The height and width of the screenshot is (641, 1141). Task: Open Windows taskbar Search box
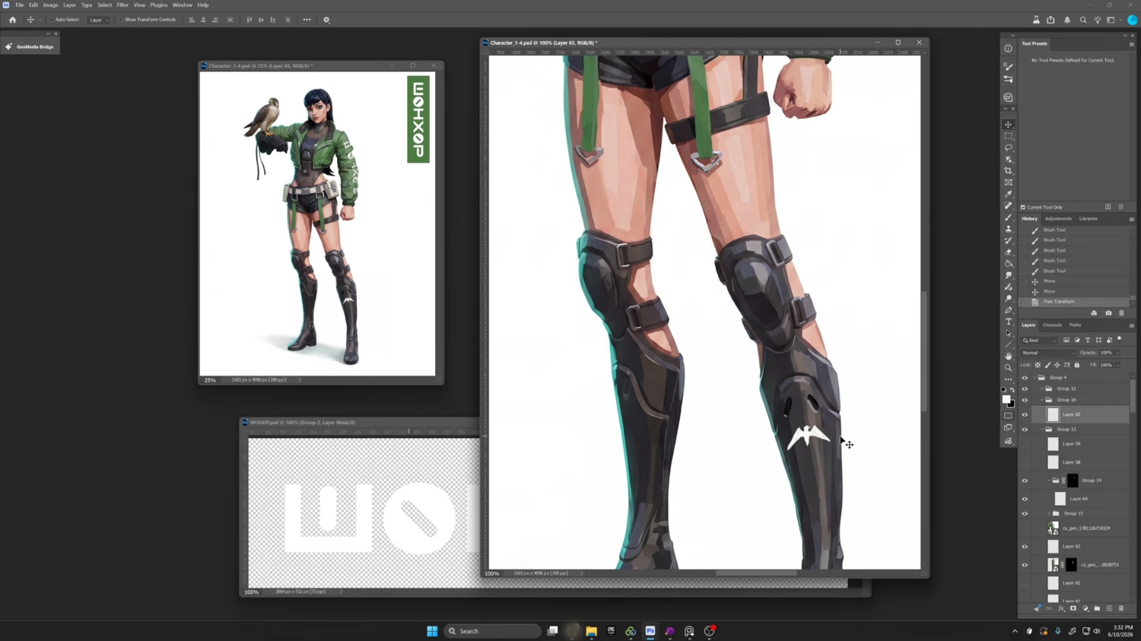492,631
